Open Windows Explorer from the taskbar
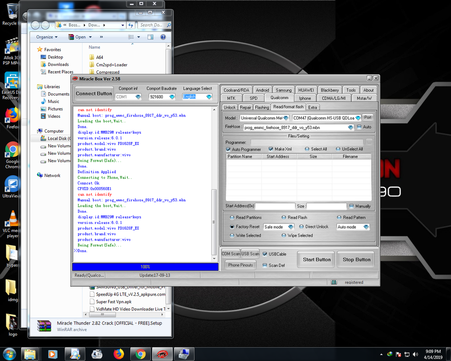451x361 pixels. [30, 354]
